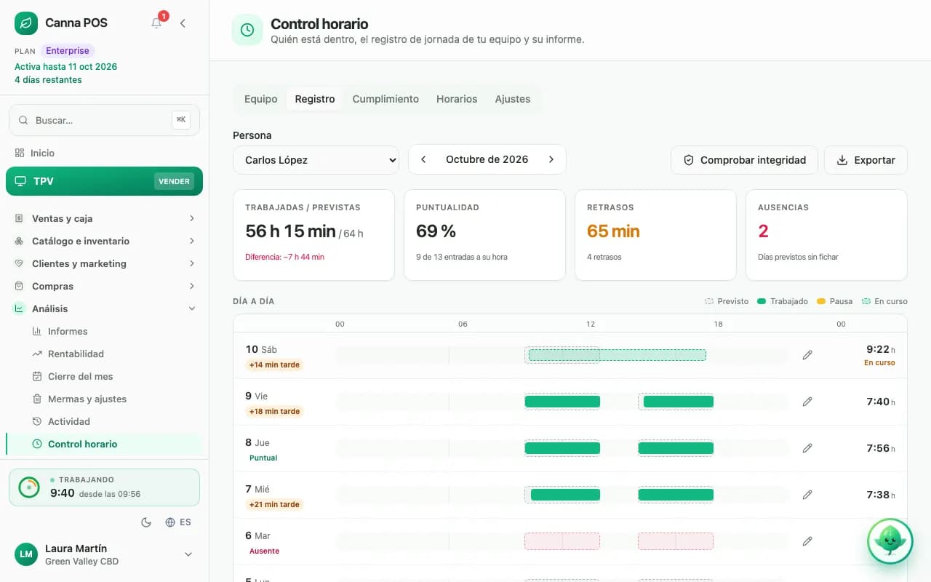Click the in-progress bar for Saturday 10
This screenshot has height=582, width=931.
tap(617, 355)
